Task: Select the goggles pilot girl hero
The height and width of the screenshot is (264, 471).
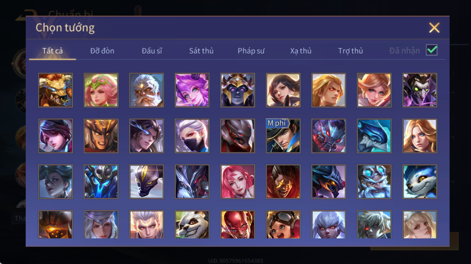Action: tap(283, 225)
